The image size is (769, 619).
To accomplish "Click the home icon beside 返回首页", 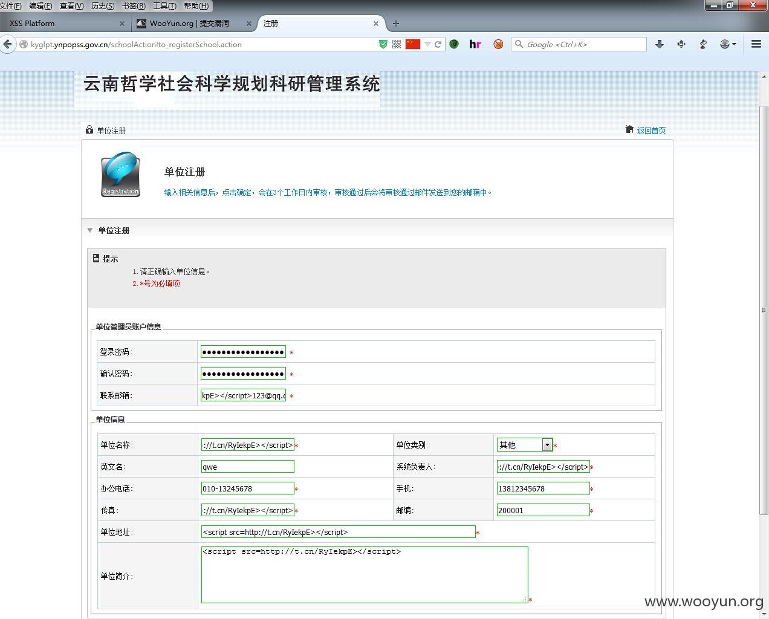I will pos(629,129).
